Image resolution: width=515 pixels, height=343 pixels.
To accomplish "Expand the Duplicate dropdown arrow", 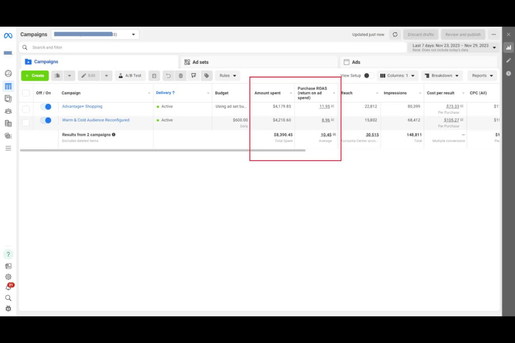I will 70,76.
